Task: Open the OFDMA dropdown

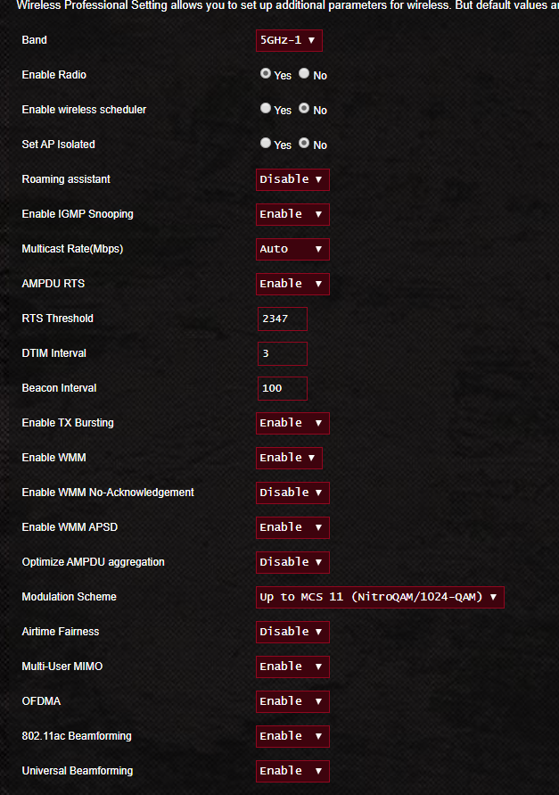Action: coord(292,701)
